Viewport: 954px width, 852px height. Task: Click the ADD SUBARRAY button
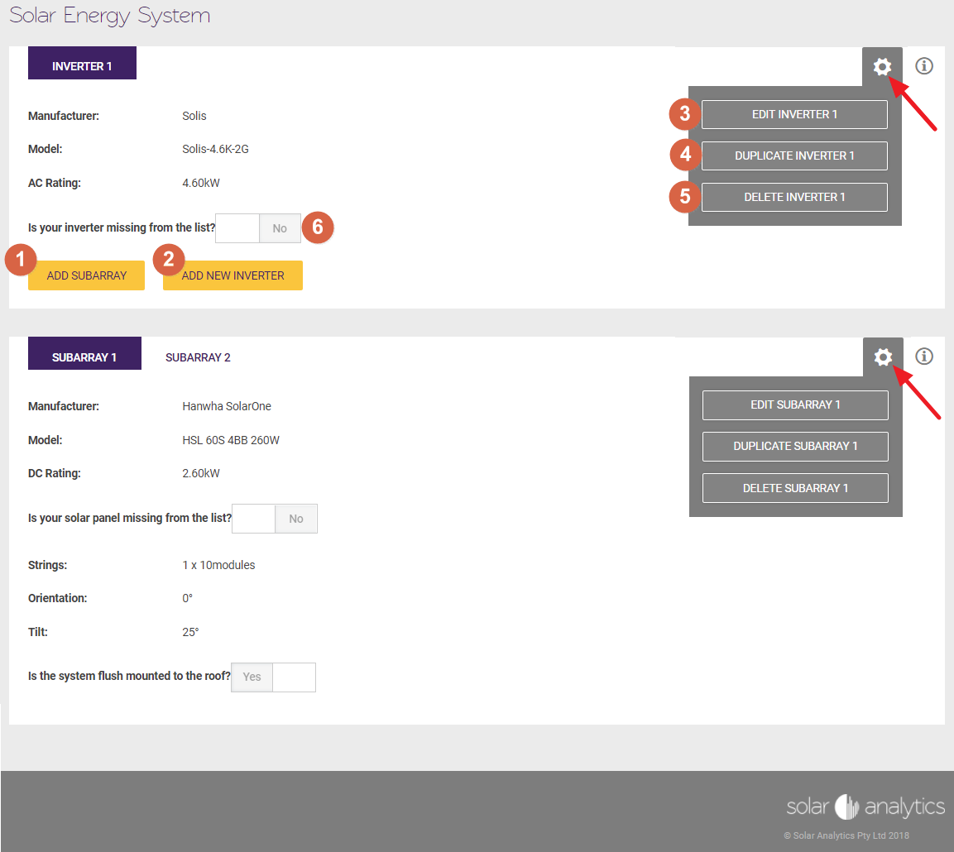tap(86, 275)
